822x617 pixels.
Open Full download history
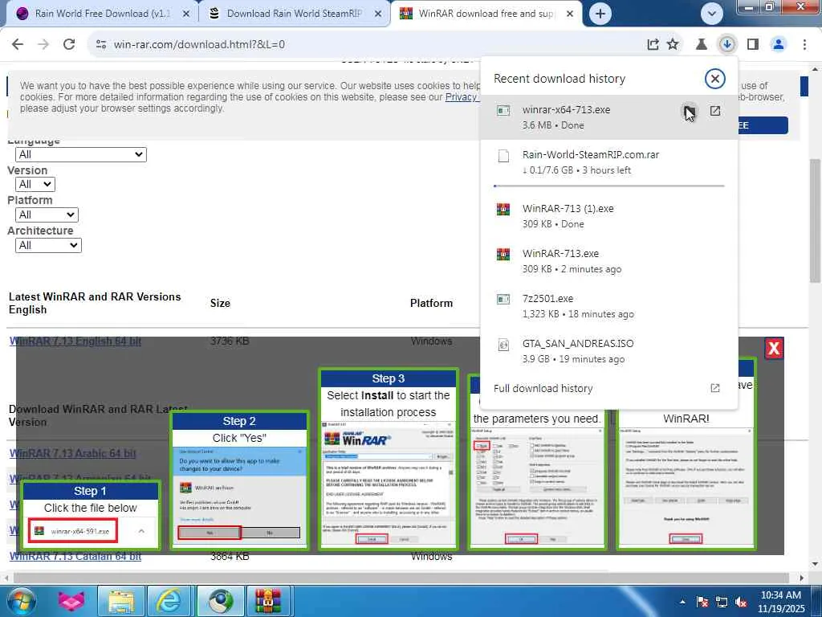coord(608,388)
